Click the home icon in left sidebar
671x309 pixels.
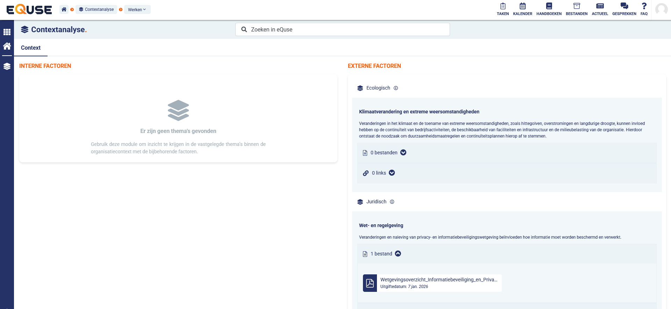click(x=7, y=46)
